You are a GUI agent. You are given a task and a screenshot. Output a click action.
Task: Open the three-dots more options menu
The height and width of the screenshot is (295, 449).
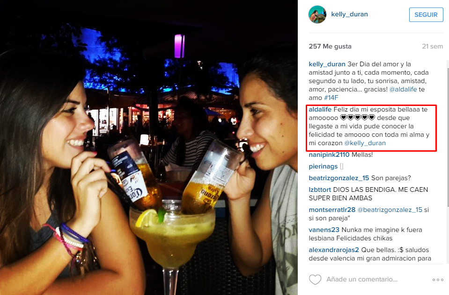(x=438, y=280)
